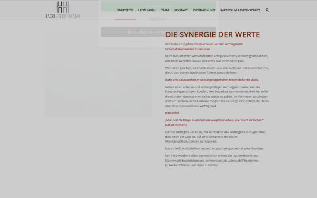Click the red word "ultrastabil."
317x198 pixels.
pyautogui.click(x=172, y=113)
